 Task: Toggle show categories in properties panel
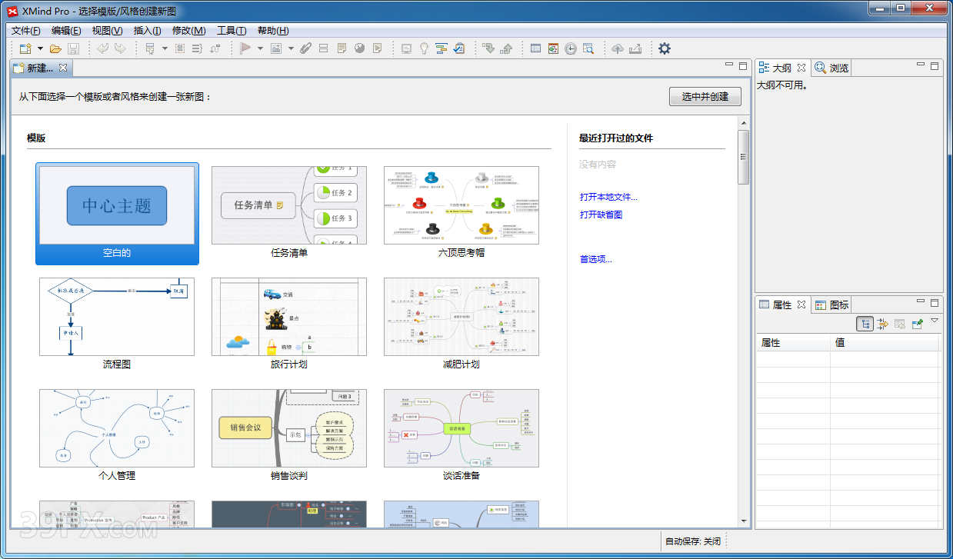(x=865, y=324)
